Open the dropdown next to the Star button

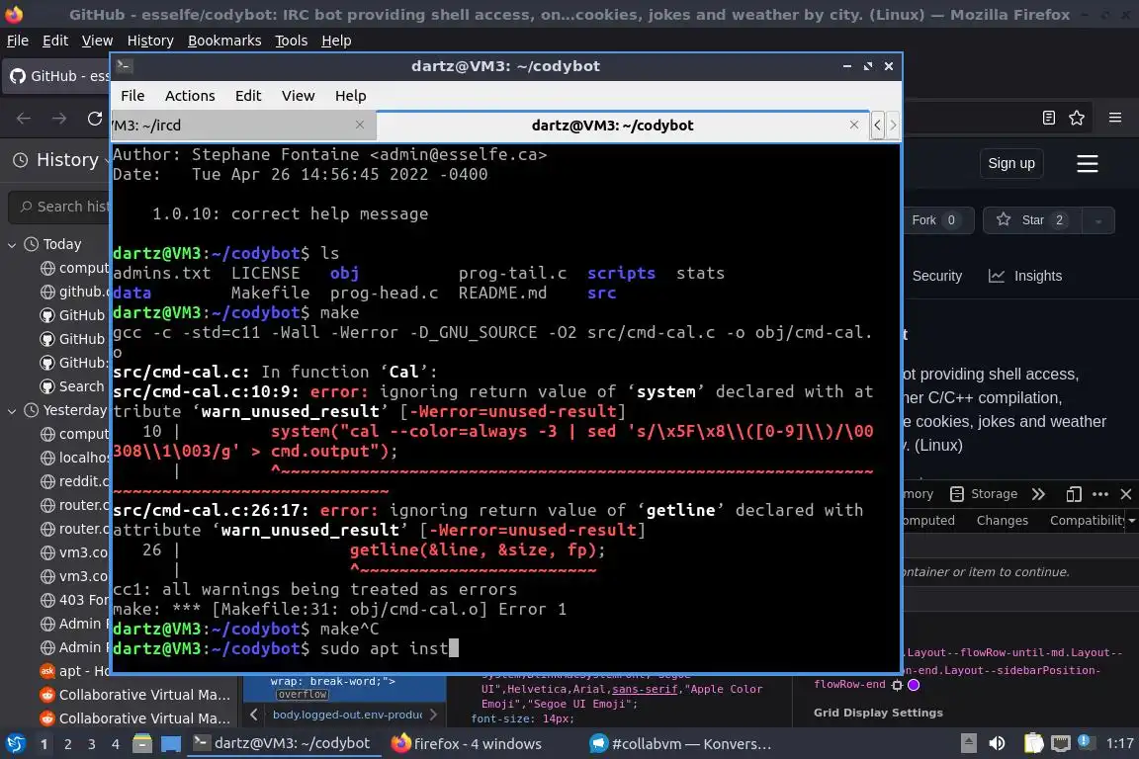click(x=1098, y=220)
